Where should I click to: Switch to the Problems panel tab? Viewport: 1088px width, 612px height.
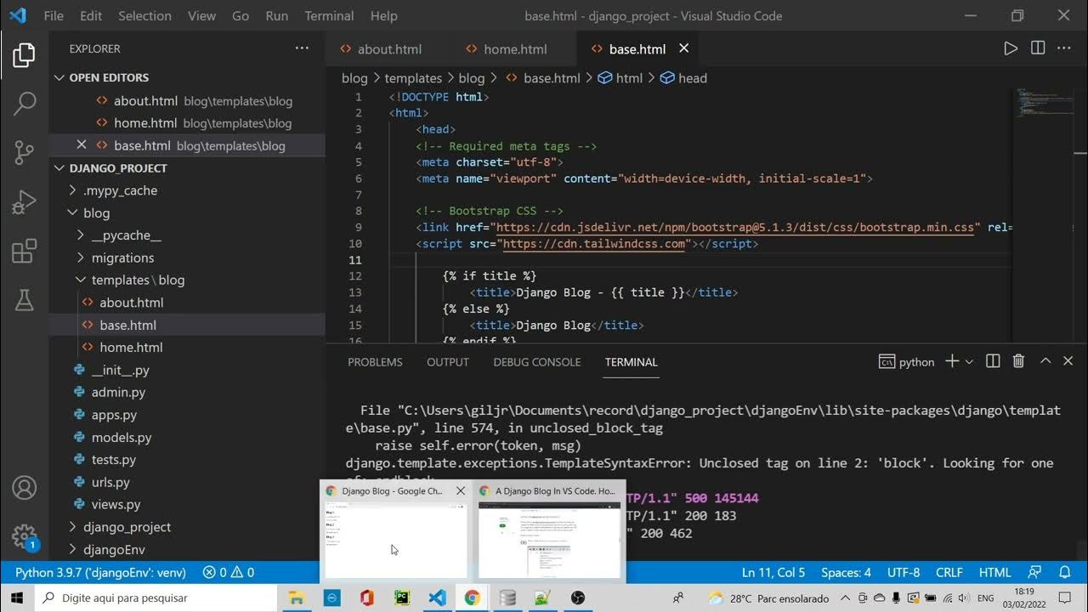pos(375,361)
